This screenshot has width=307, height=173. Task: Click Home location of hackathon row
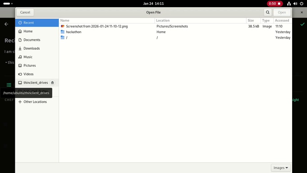tap(161, 32)
